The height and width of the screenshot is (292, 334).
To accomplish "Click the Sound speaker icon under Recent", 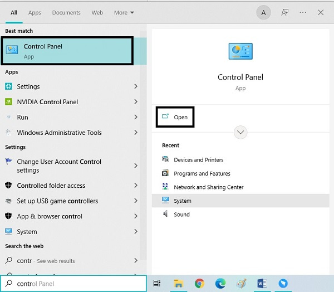I will (x=165, y=214).
